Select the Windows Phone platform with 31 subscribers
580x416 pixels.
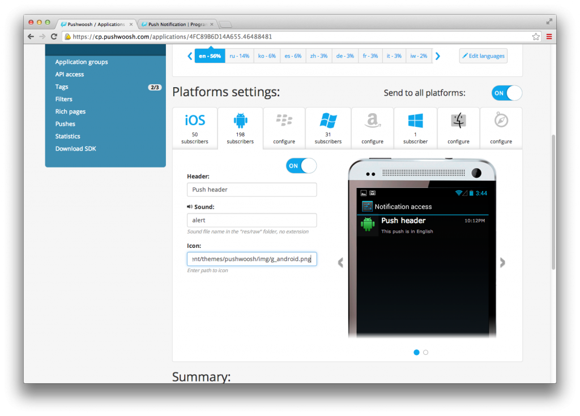[328, 128]
